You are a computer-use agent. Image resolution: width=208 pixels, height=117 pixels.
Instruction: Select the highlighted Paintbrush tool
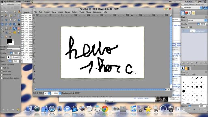[x=15, y=28]
